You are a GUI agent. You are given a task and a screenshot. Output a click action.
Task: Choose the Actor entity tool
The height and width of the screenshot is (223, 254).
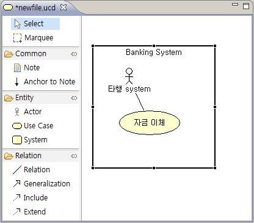click(x=28, y=112)
